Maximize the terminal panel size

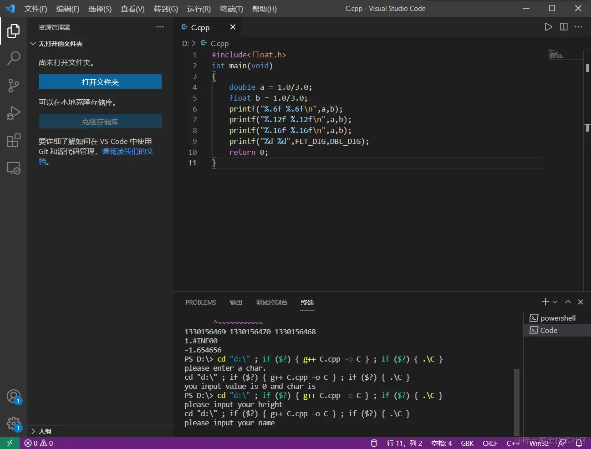568,302
